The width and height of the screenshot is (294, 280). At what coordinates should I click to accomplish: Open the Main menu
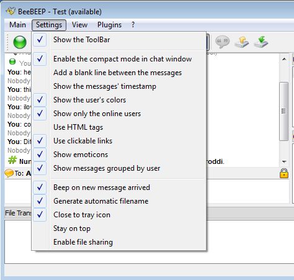click(x=17, y=25)
